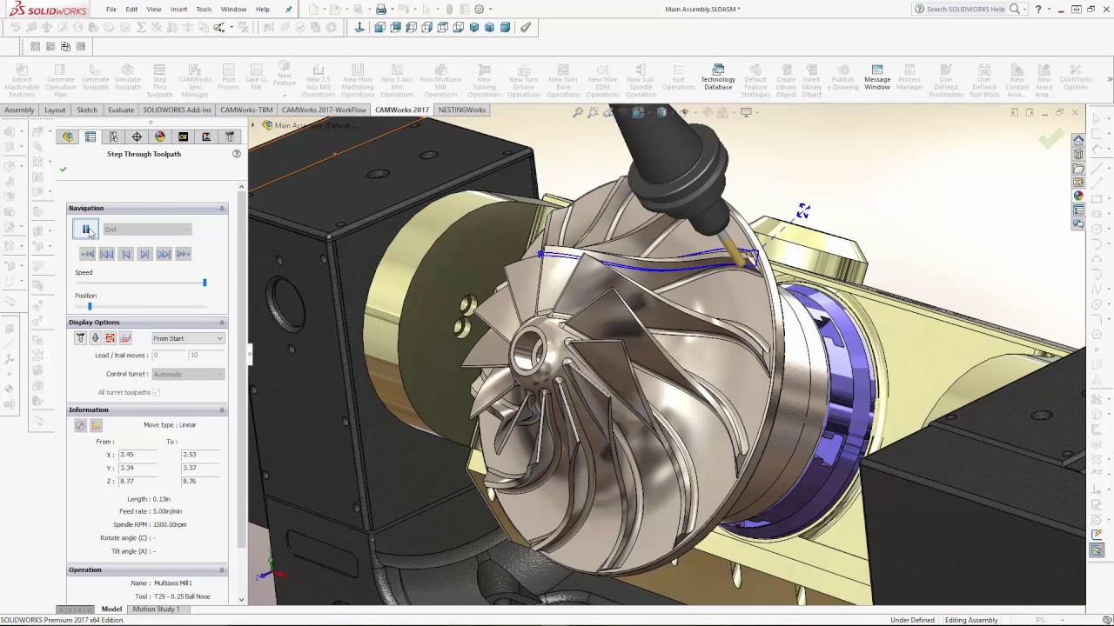Collapse the Display Options section
The height and width of the screenshot is (626, 1114).
222,323
